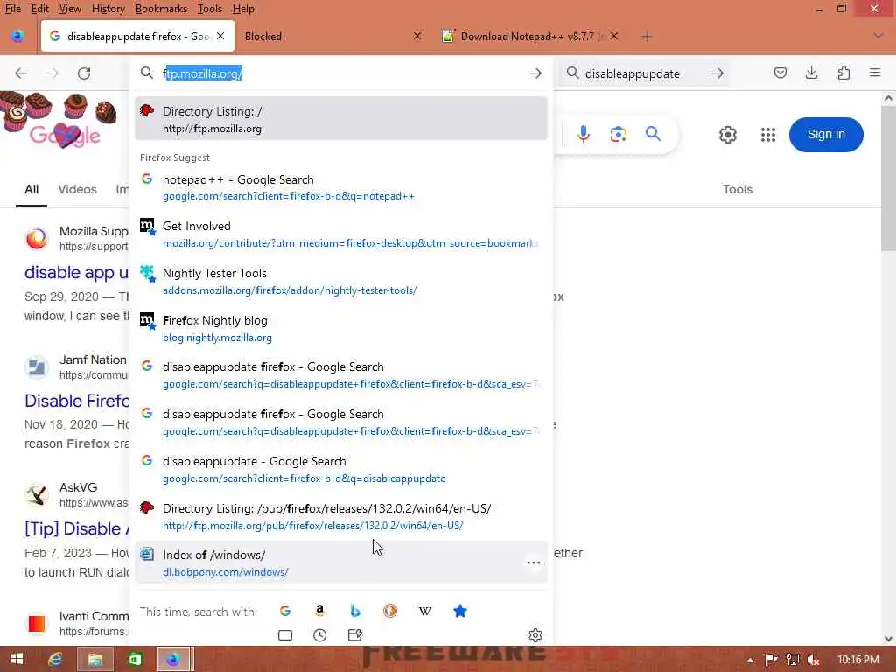Screen dimensions: 896x672
Task: Close the Blocked tab
Action: 417,36
